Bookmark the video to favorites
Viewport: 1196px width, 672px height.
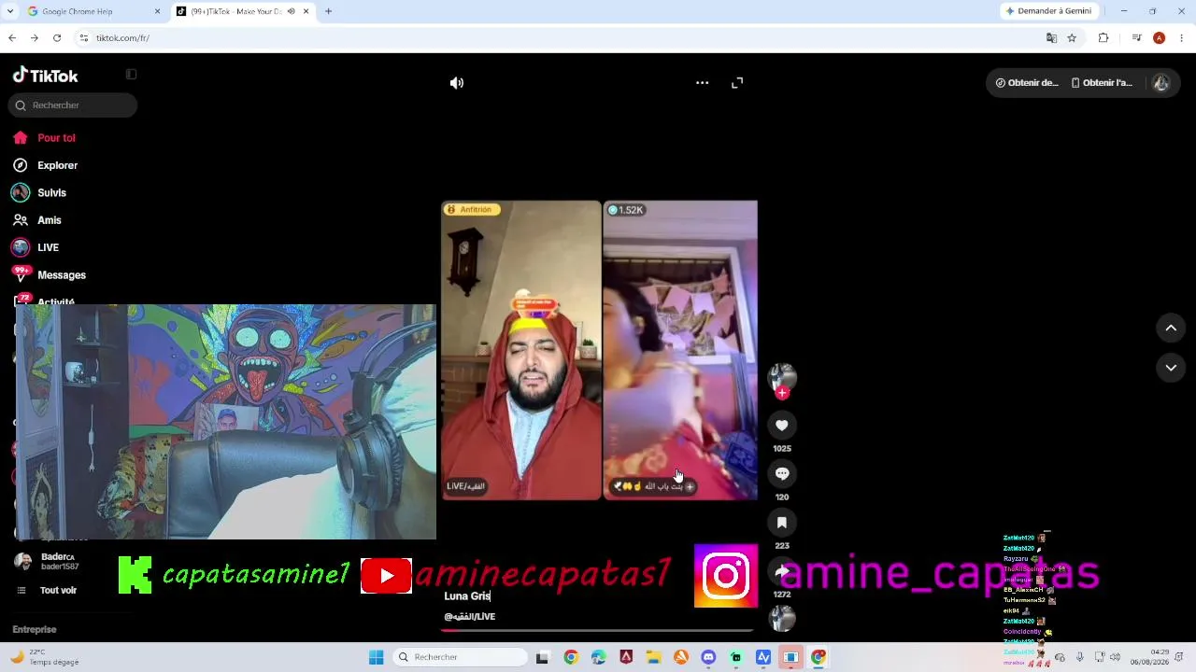pyautogui.click(x=782, y=523)
